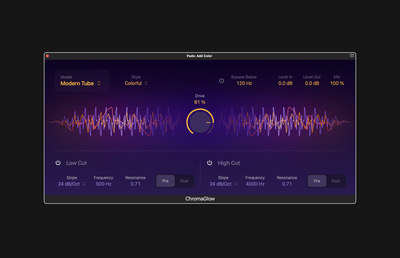Switch High Cut filter to Post
400x258 pixels.
click(x=335, y=181)
